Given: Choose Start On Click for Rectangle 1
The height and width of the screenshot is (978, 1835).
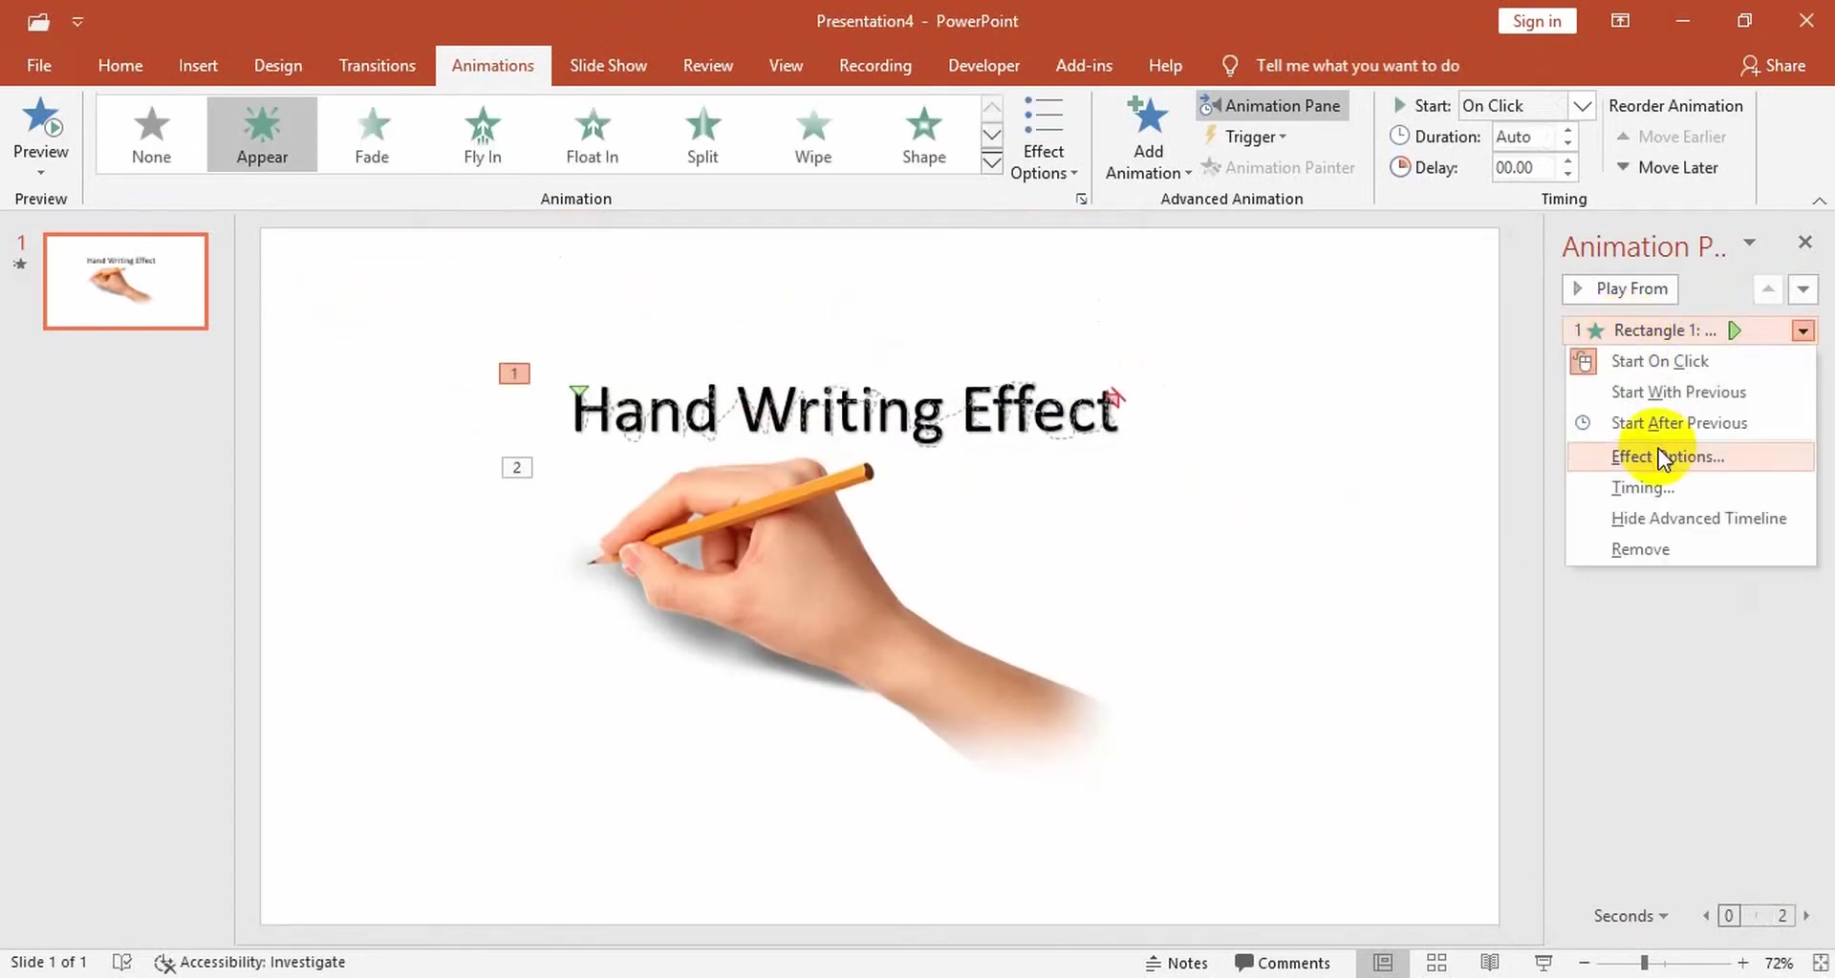Looking at the screenshot, I should tap(1660, 361).
